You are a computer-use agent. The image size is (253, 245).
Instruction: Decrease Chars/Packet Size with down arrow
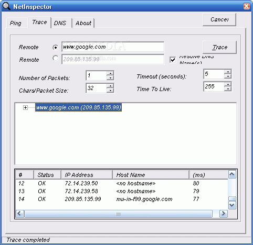[x=110, y=91]
